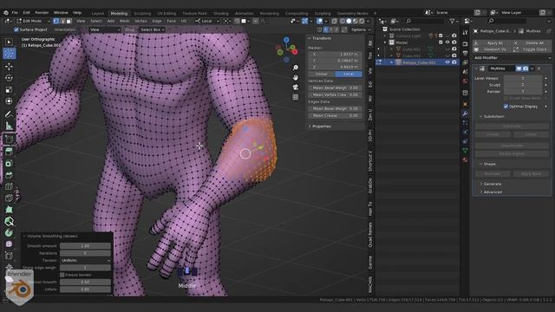The image size is (555, 312).
Task: Switch to the Sculpting workspace tab
Action: 142,14
